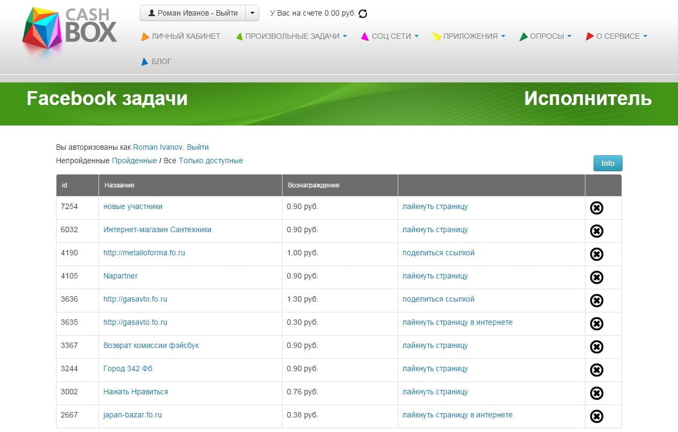
Task: Open the user account dropdown caret
Action: click(252, 13)
